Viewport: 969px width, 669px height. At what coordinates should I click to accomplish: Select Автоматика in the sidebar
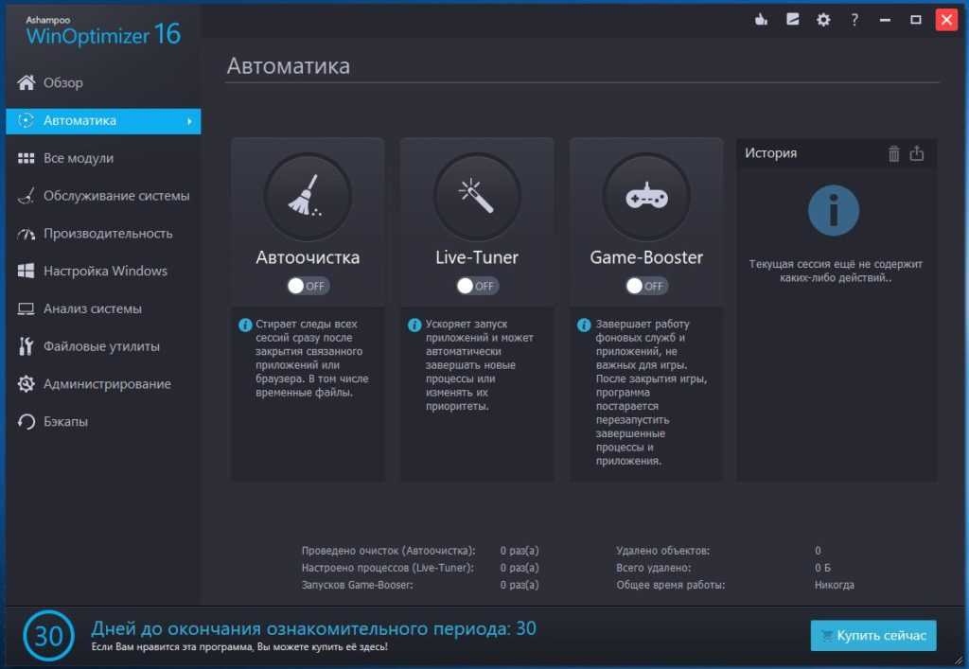coord(103,121)
